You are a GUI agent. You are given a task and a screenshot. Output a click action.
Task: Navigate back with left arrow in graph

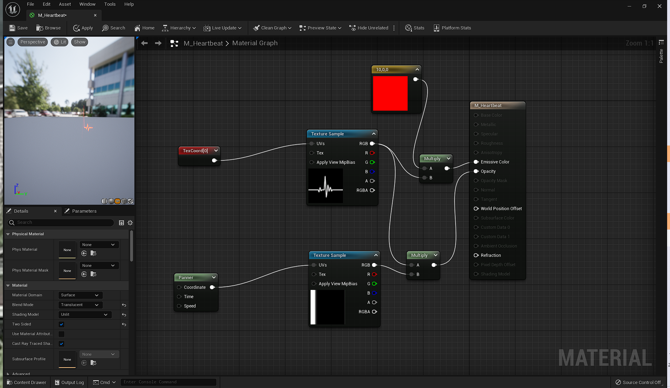click(144, 43)
